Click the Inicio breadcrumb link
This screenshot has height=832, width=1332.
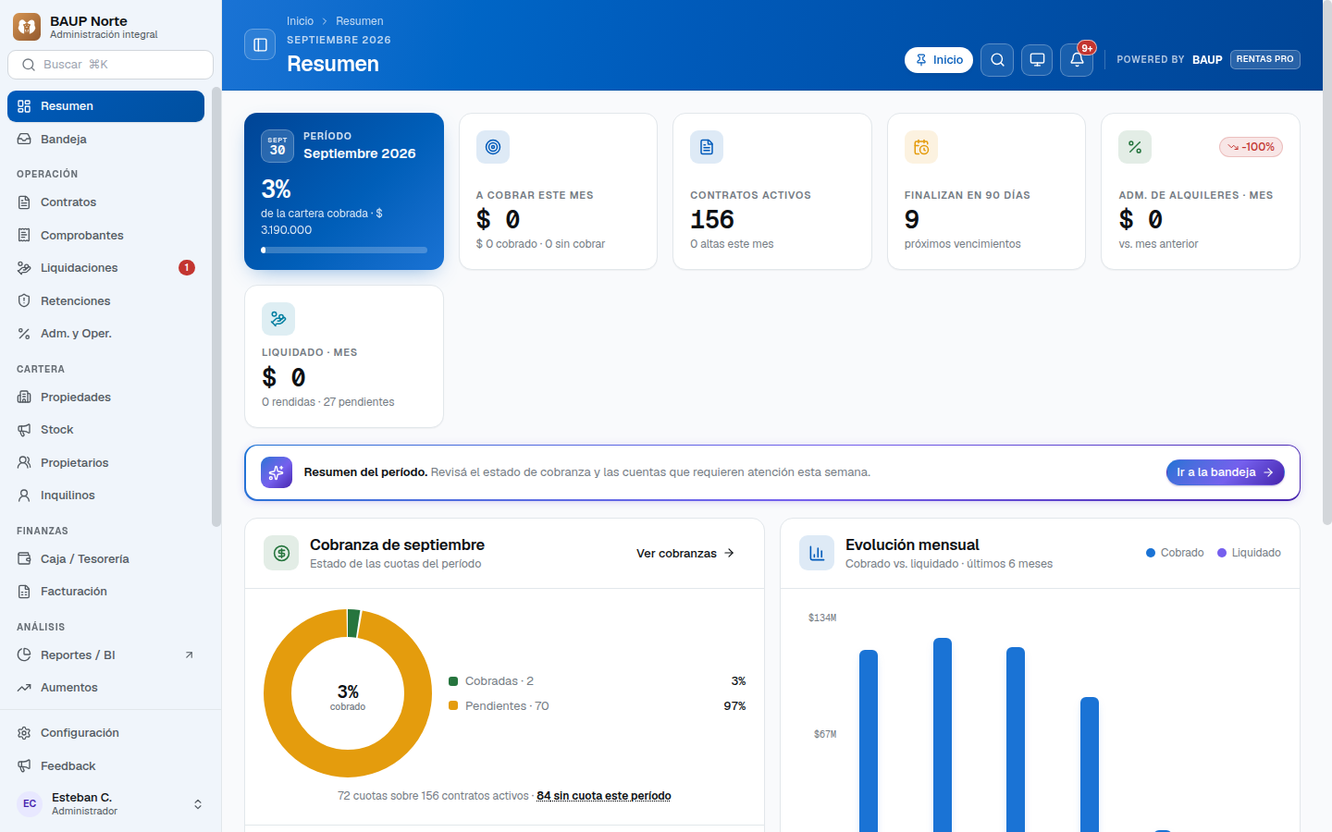click(300, 21)
